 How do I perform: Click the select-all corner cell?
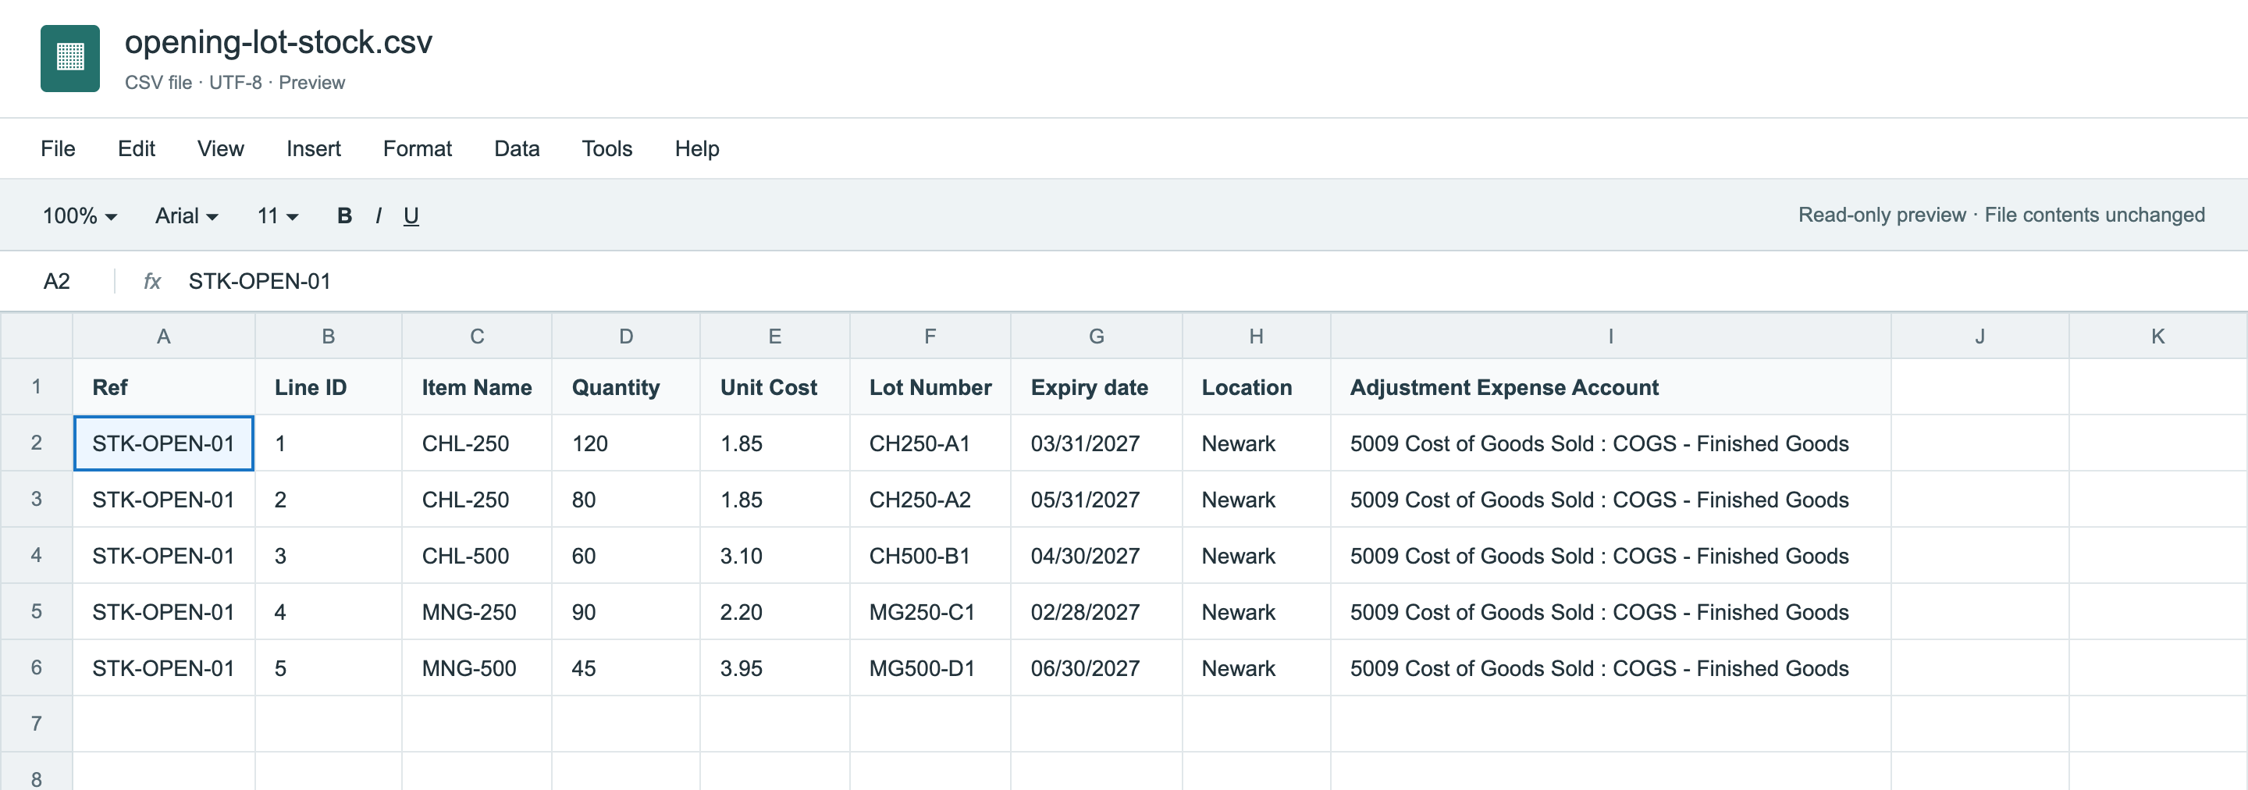(x=37, y=336)
